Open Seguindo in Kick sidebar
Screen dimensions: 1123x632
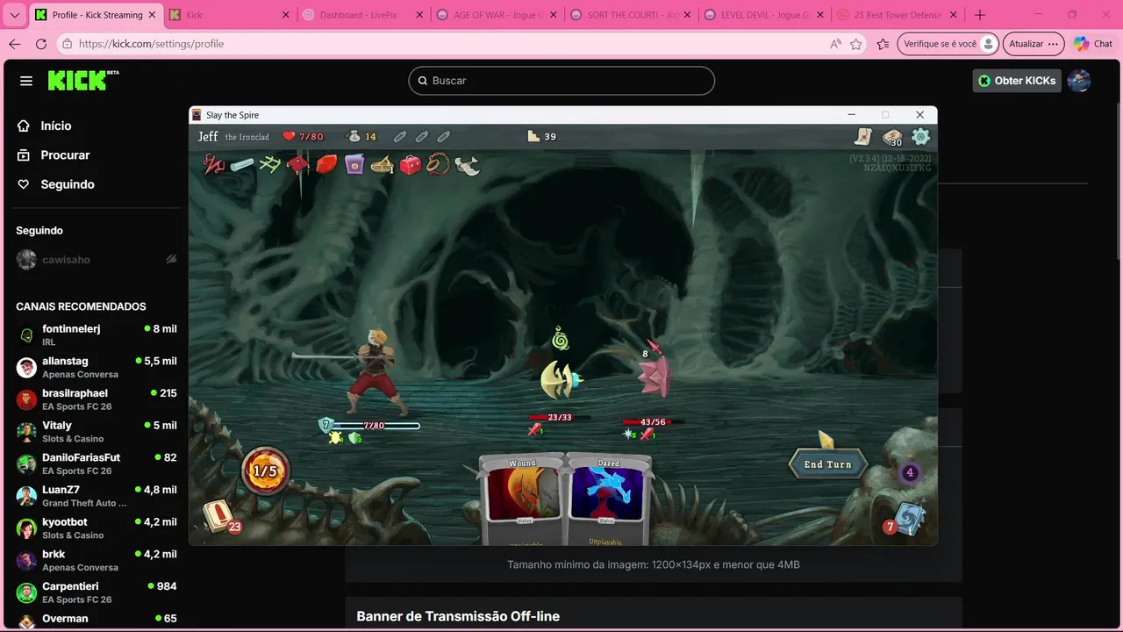point(67,184)
